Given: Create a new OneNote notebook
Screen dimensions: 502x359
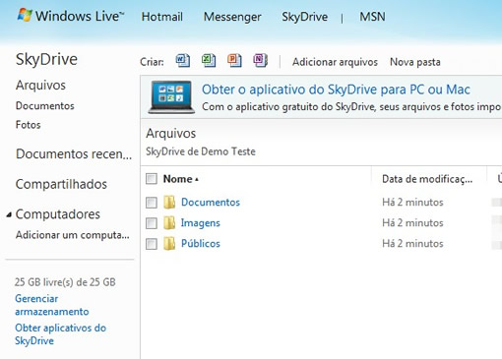Looking at the screenshot, I should tap(261, 61).
